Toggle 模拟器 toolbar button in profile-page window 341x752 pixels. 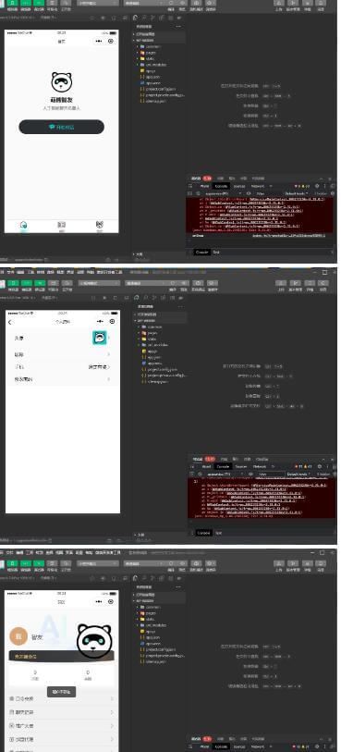pyautogui.click(x=13, y=283)
